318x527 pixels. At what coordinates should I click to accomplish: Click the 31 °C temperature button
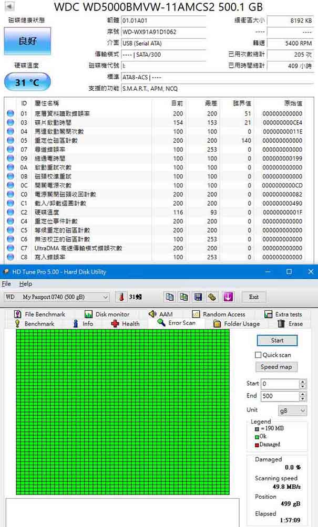coord(27,82)
